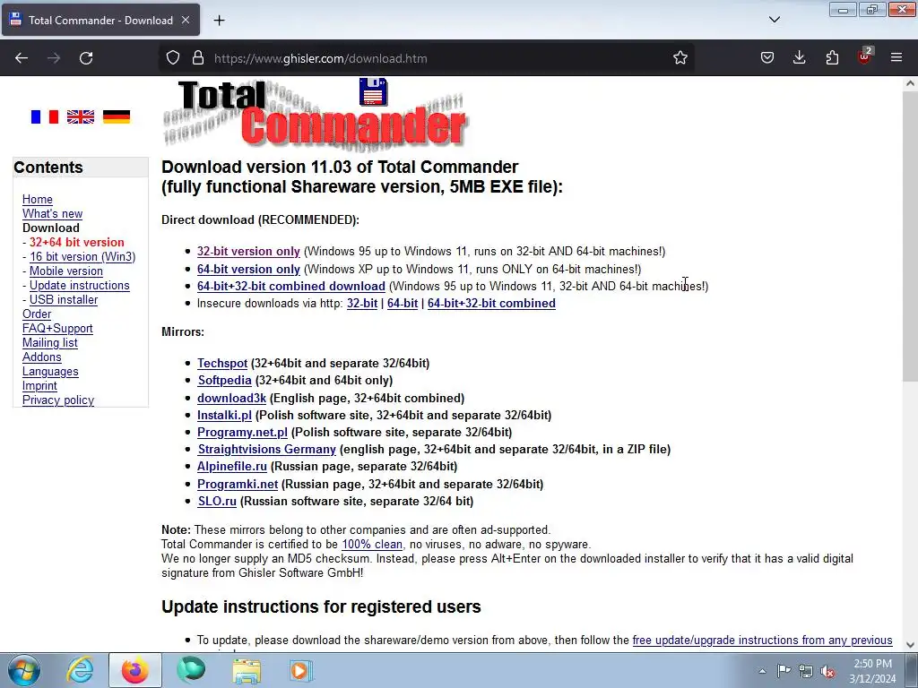Open a new browser tab
The image size is (918, 688).
[219, 21]
